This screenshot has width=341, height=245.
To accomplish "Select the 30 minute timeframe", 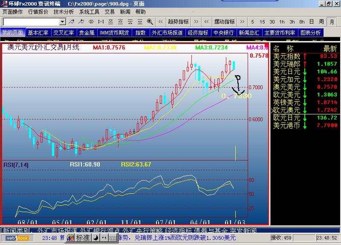I will click(272, 22).
